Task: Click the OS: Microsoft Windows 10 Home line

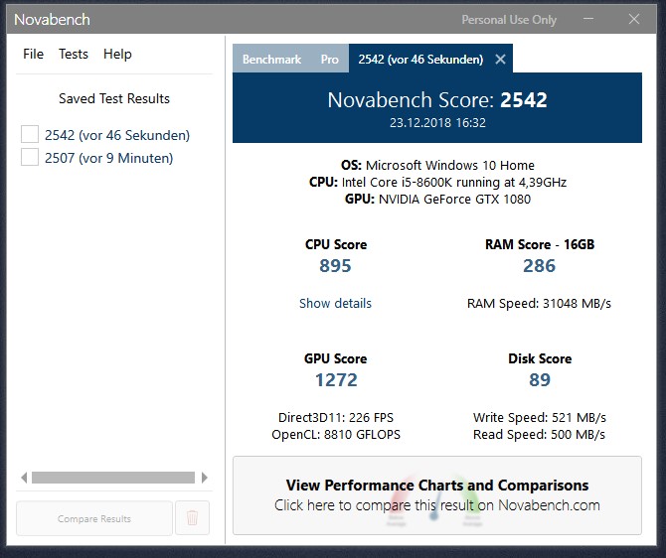Action: [437, 165]
